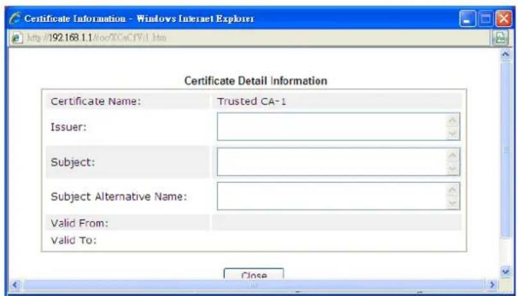
Task: Click the 'Certificate Detail Information' heading
Action: (255, 81)
